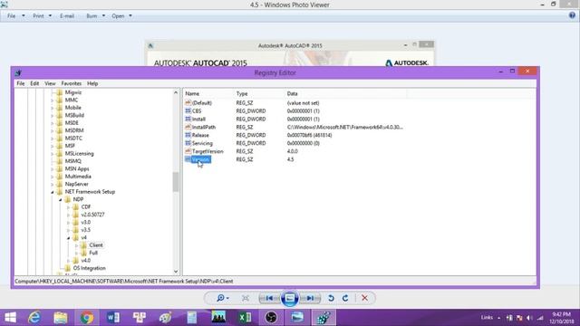This screenshot has width=580, height=326.
Task: Open the Burn dropdown in Photo Viewer
Action: pyautogui.click(x=96, y=16)
